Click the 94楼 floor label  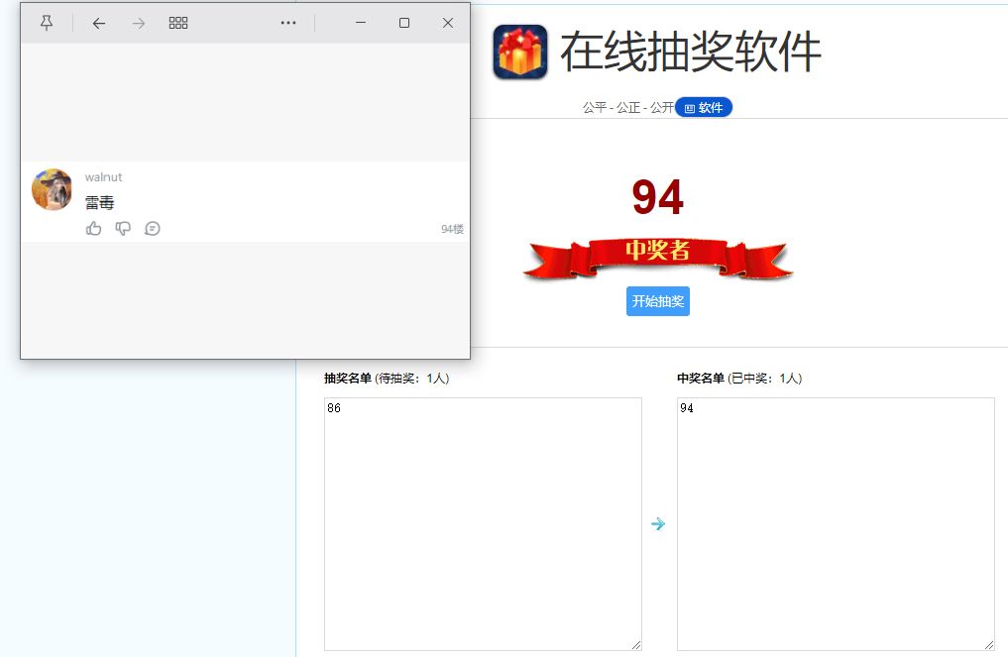click(452, 229)
